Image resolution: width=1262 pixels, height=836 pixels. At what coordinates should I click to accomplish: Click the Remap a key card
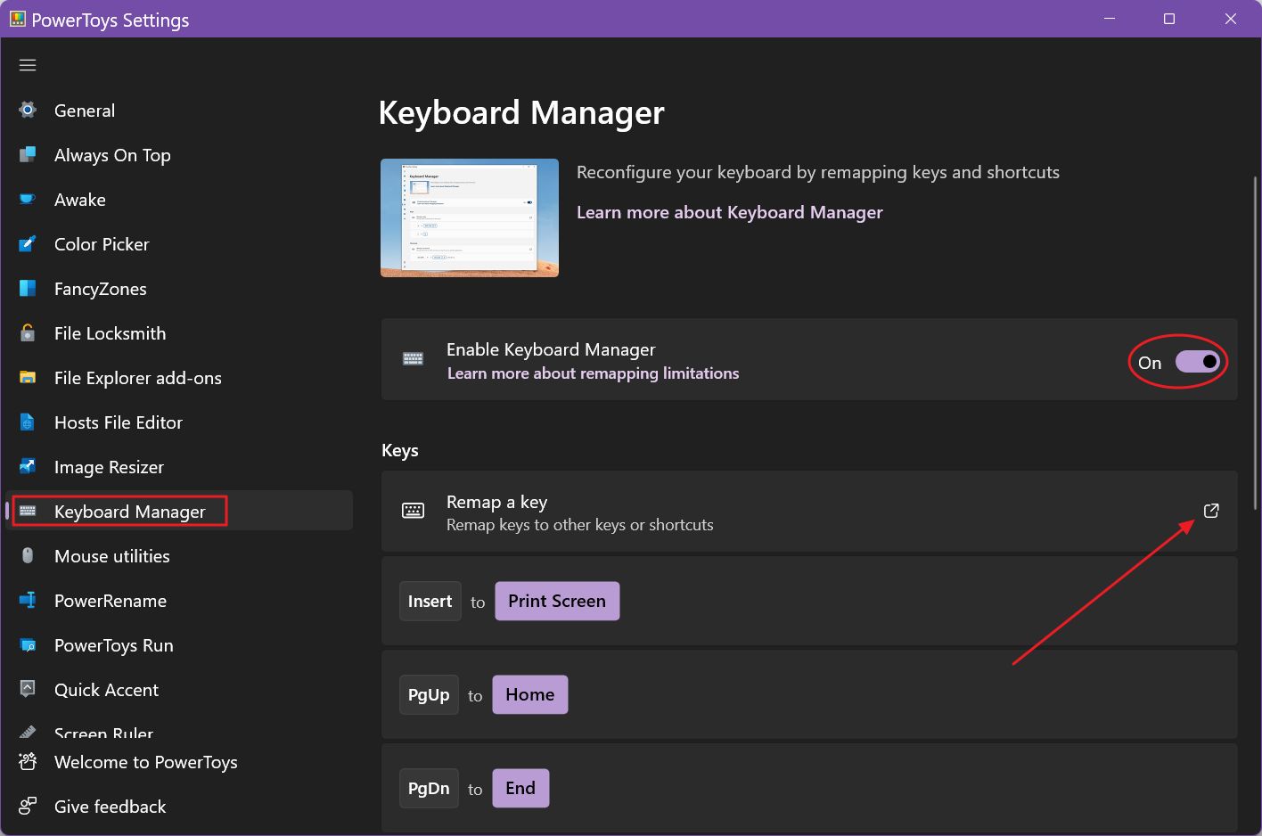[809, 511]
